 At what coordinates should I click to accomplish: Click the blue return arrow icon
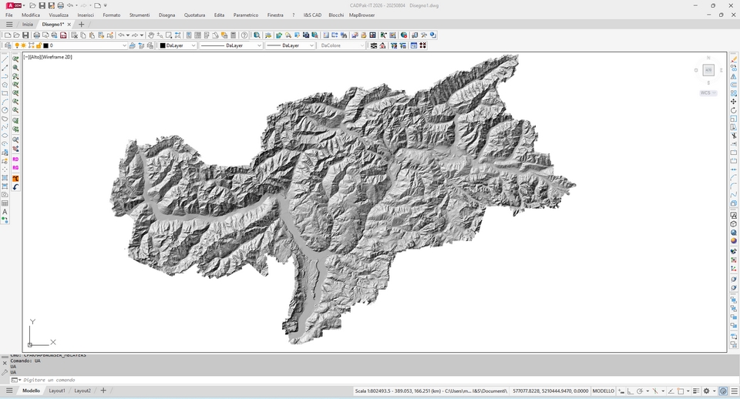click(15, 187)
